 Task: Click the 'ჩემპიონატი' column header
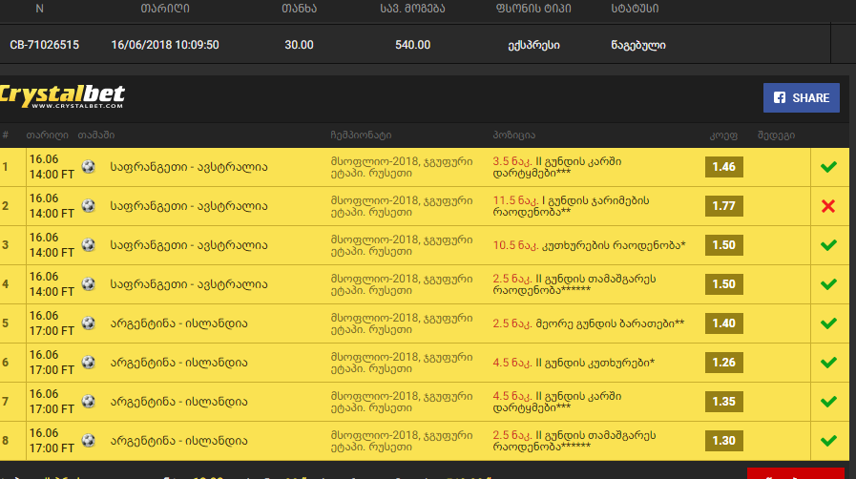coord(361,135)
